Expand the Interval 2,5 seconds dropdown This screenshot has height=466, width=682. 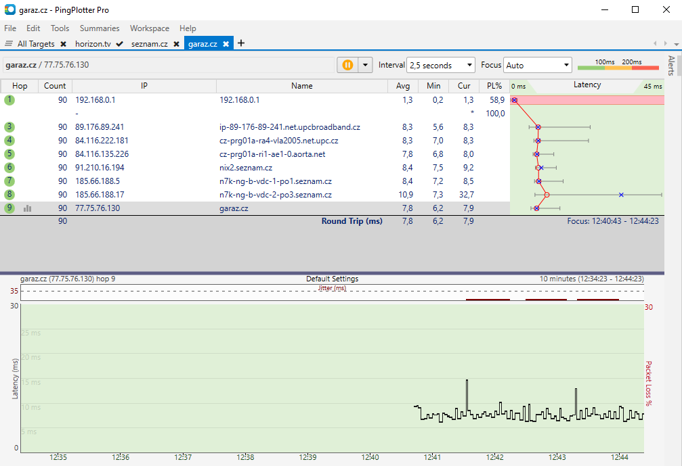(x=440, y=66)
